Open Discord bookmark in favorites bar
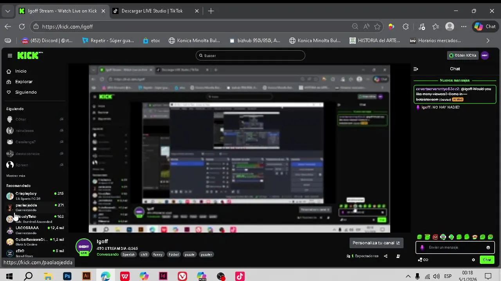 [x=47, y=40]
